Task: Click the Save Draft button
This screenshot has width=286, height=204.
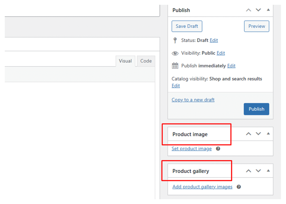Action: tap(187, 26)
